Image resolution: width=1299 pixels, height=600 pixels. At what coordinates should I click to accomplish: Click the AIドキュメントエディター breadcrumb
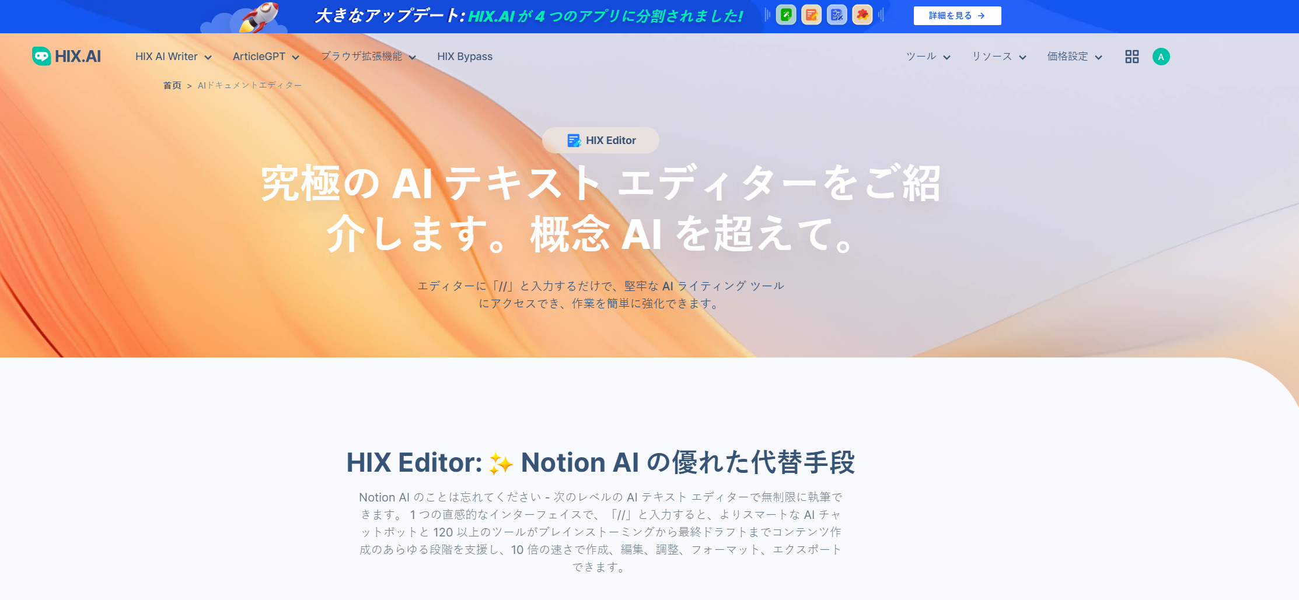click(x=250, y=85)
